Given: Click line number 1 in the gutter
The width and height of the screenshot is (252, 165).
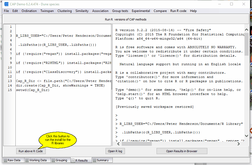Looking at the screenshot, I should click(11, 27).
